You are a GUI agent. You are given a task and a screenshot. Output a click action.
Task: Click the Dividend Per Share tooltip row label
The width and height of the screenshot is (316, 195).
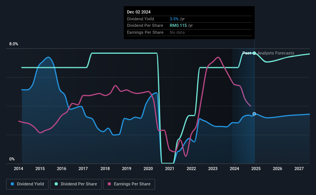tap(145, 26)
